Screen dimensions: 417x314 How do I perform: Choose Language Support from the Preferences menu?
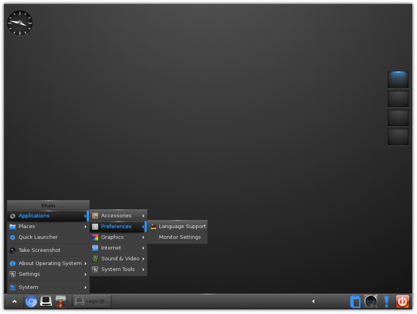[x=182, y=226]
